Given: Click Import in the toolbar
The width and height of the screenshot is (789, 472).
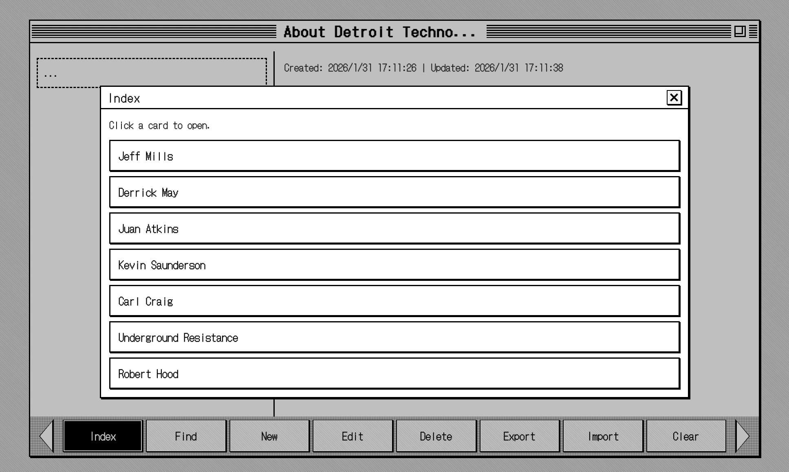Looking at the screenshot, I should pyautogui.click(x=603, y=436).
